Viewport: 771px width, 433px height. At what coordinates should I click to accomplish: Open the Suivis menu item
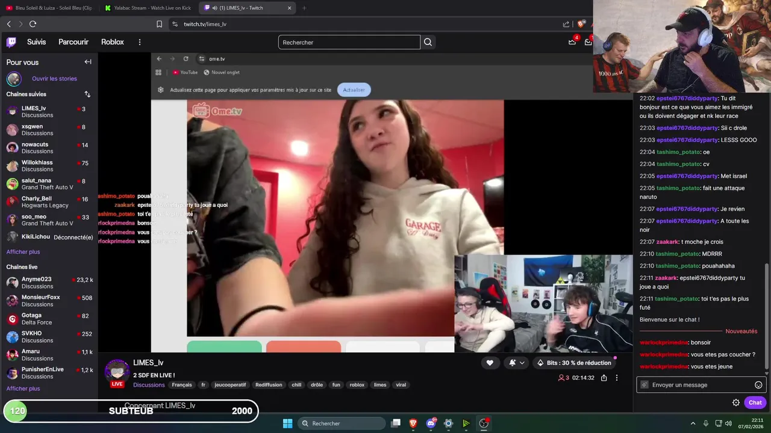[x=36, y=42]
